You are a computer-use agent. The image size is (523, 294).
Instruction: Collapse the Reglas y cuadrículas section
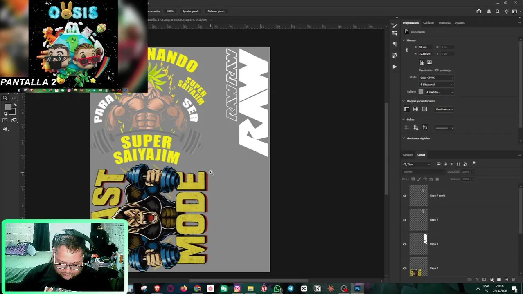pyautogui.click(x=404, y=101)
